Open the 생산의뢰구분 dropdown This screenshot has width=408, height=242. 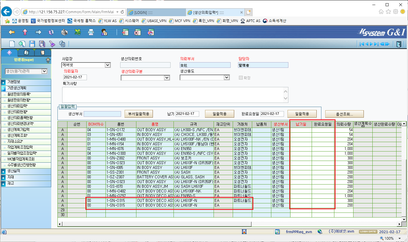click(x=146, y=78)
